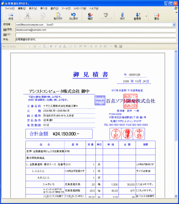179x204 pixels.
Task: Toggle align left formatting
Action: [91, 46]
